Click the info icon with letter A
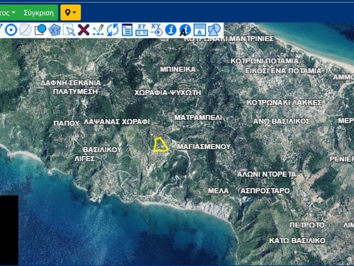 pyautogui.click(x=185, y=30)
